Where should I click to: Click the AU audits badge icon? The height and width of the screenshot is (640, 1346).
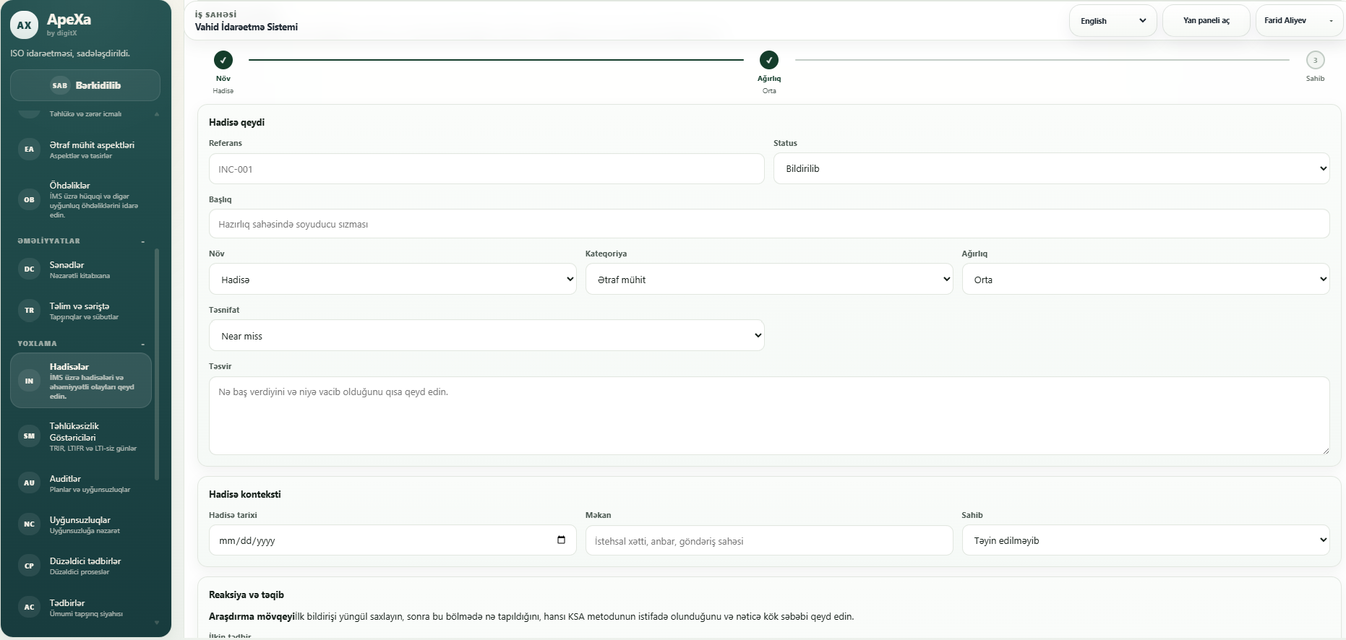29,483
